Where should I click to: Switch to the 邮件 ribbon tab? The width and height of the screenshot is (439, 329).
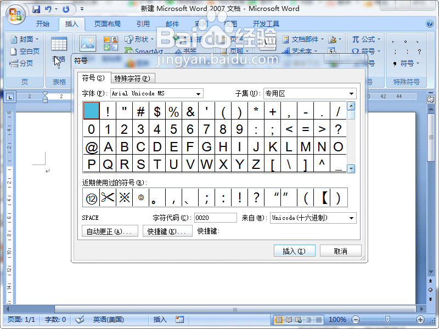pos(172,24)
